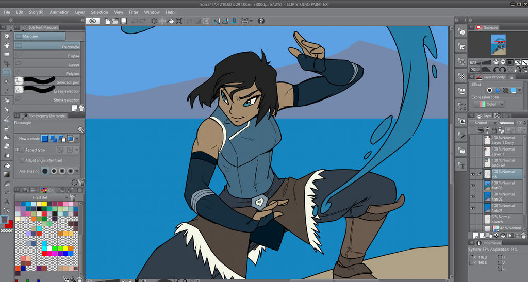
Task: Zoom out in Navigator panel
Action: point(496,62)
